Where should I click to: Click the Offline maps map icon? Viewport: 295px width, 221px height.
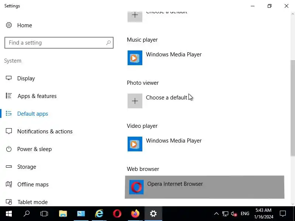(8, 184)
